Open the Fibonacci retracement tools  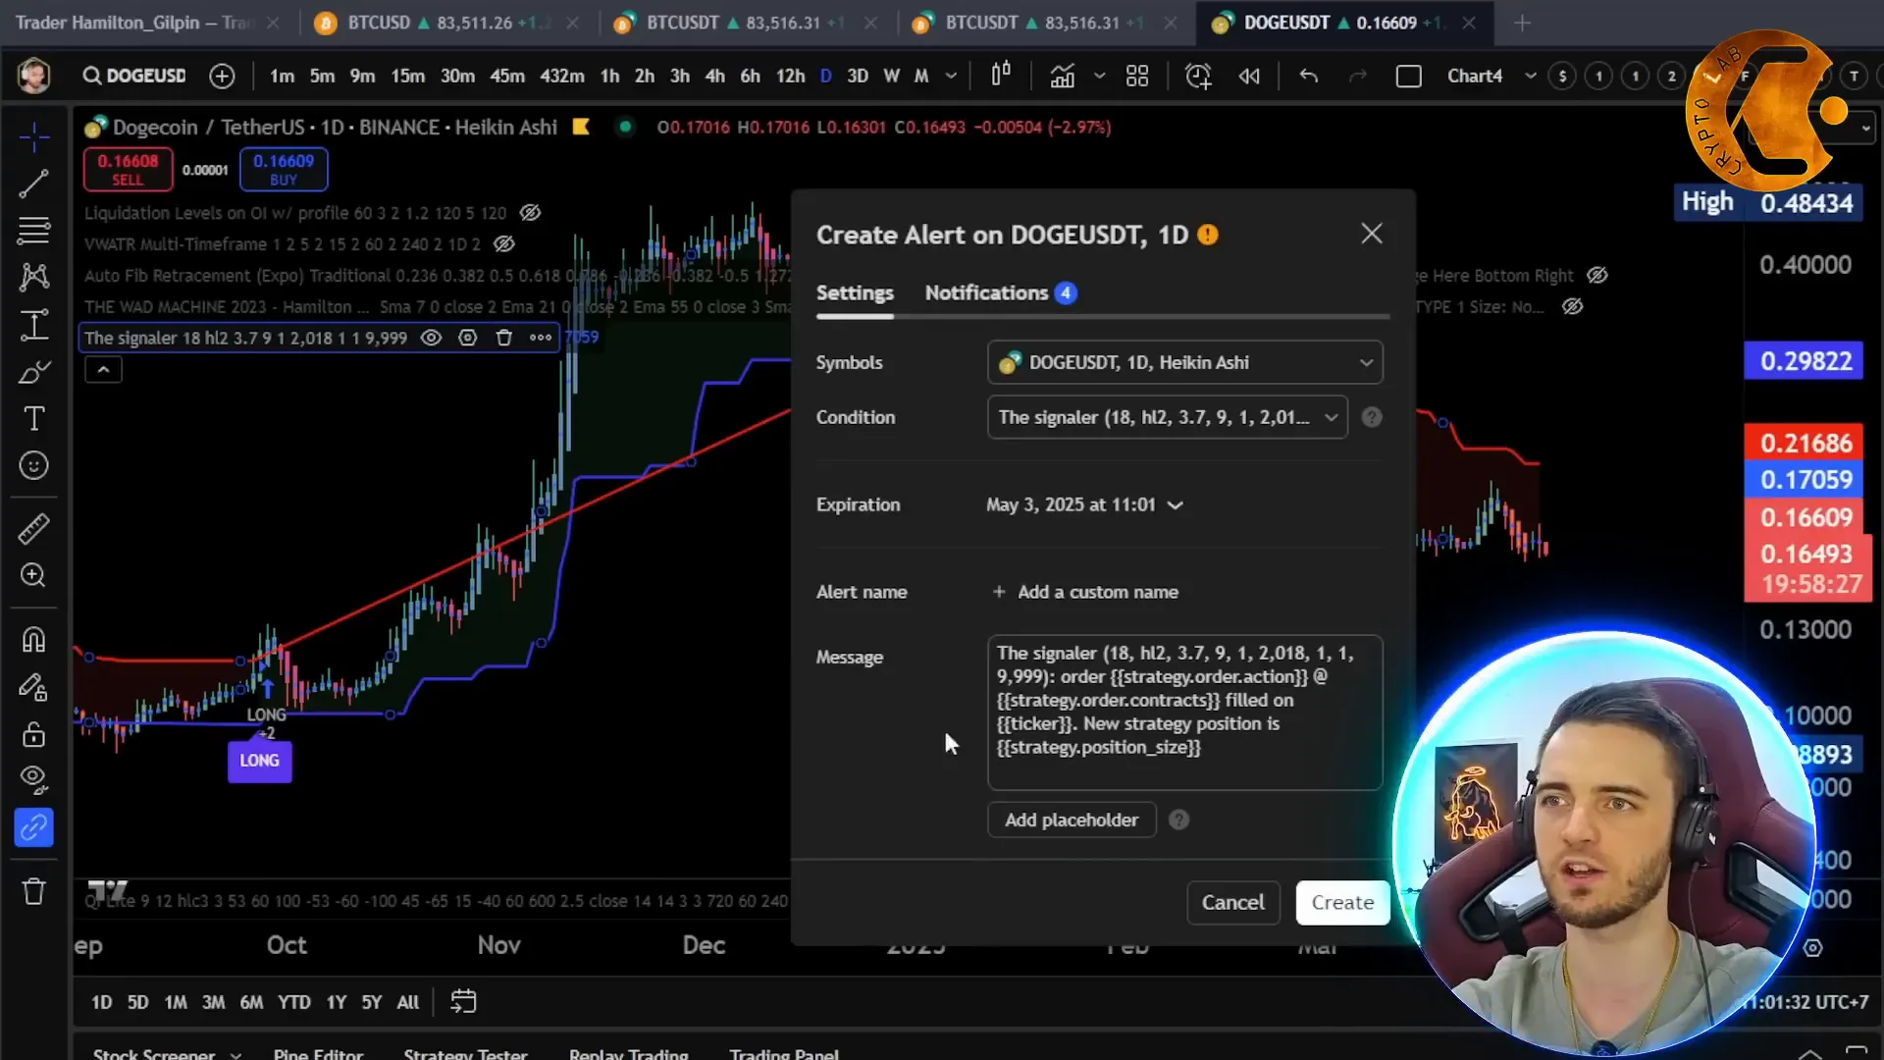[x=33, y=231]
